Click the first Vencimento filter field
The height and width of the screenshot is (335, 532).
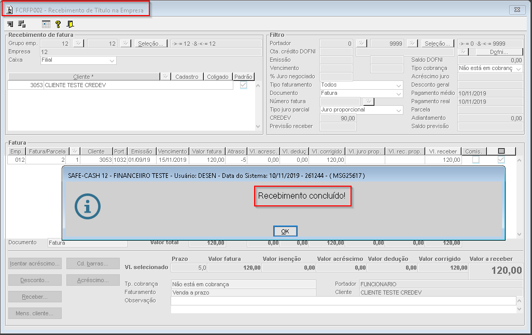[x=336, y=68]
